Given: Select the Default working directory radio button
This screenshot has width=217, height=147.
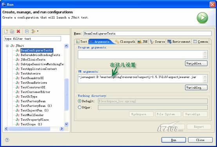Looking at the screenshot, I should pos(80,101).
